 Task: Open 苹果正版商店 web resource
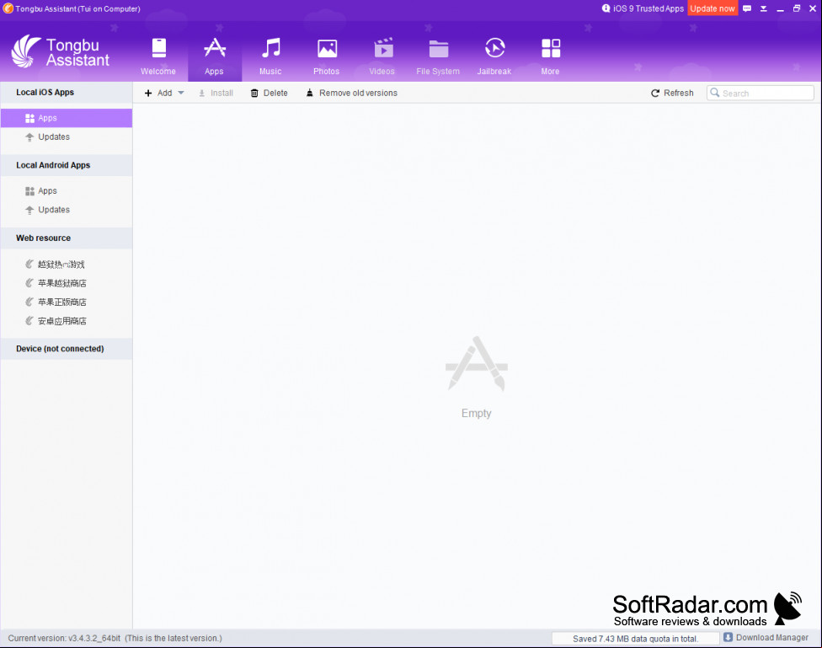61,303
